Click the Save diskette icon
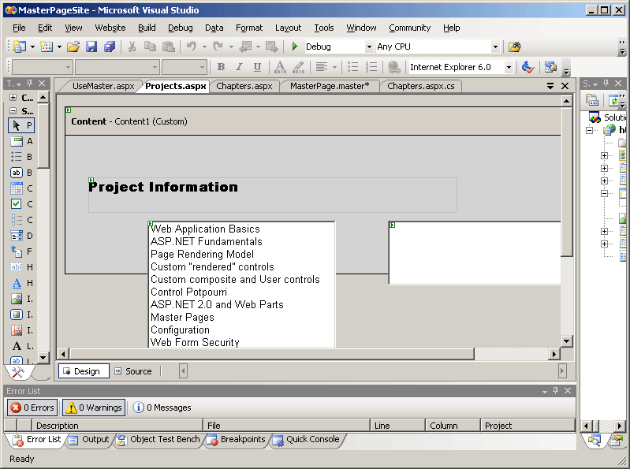The width and height of the screenshot is (630, 469). pos(91,47)
